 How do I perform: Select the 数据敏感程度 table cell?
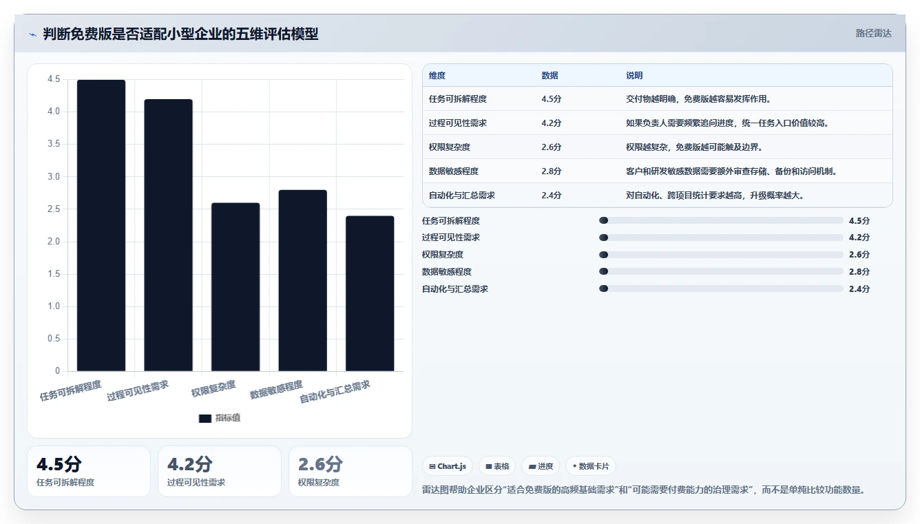(x=454, y=171)
